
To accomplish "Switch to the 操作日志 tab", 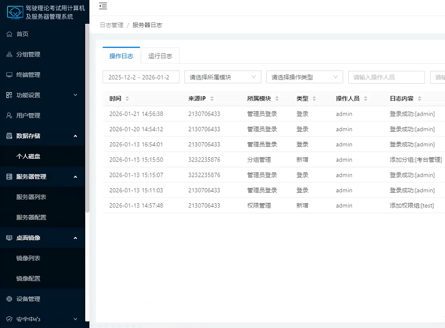I will pyautogui.click(x=121, y=56).
